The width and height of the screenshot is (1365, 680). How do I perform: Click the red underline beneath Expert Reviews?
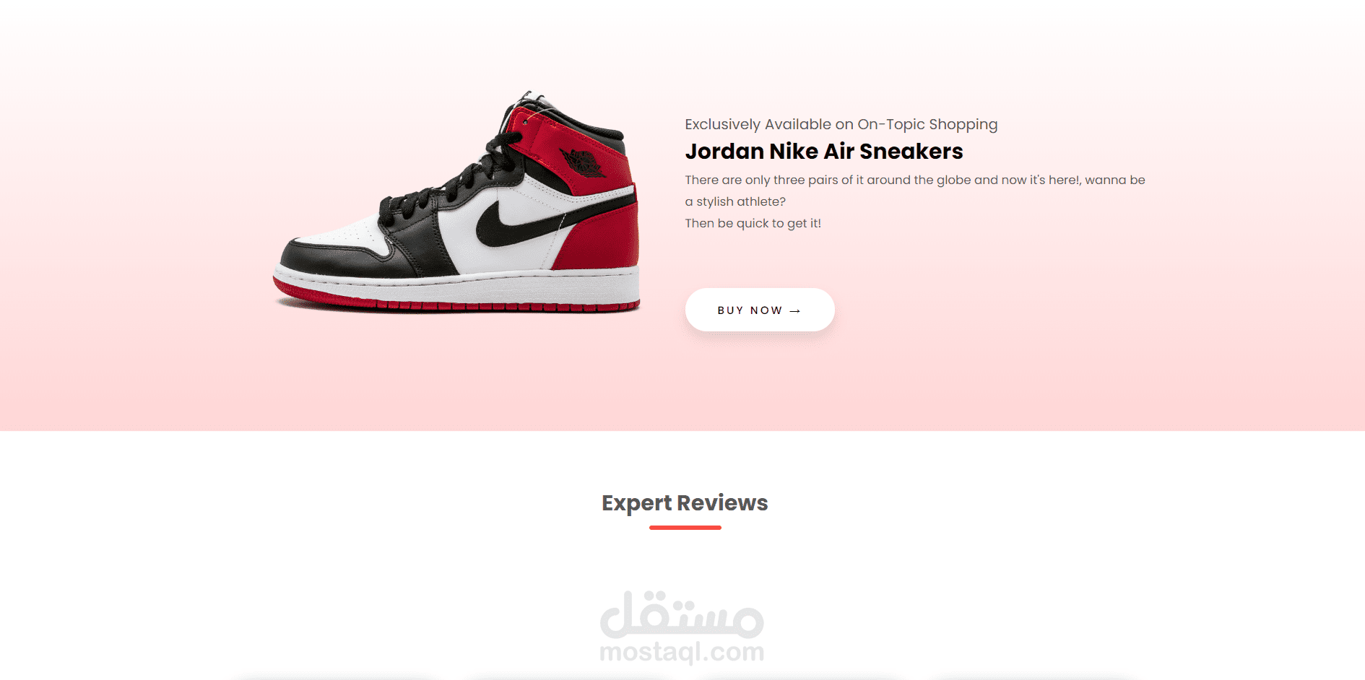click(685, 528)
